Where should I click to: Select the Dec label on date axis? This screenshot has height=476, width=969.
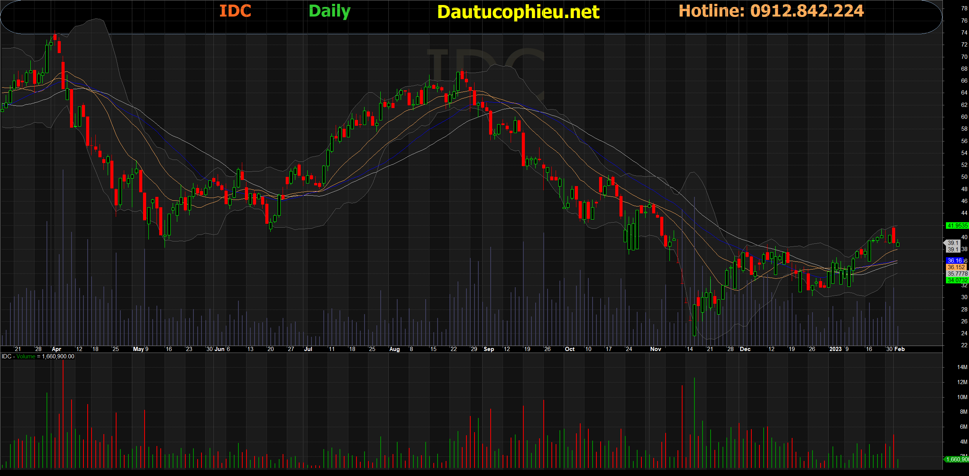[x=745, y=349]
